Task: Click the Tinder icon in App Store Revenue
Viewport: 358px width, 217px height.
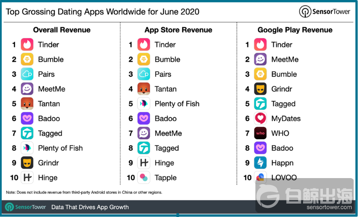Action: 144,45
